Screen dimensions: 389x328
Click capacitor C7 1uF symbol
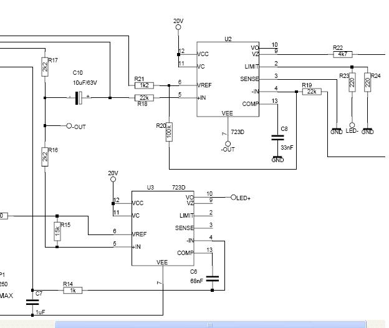[32, 302]
